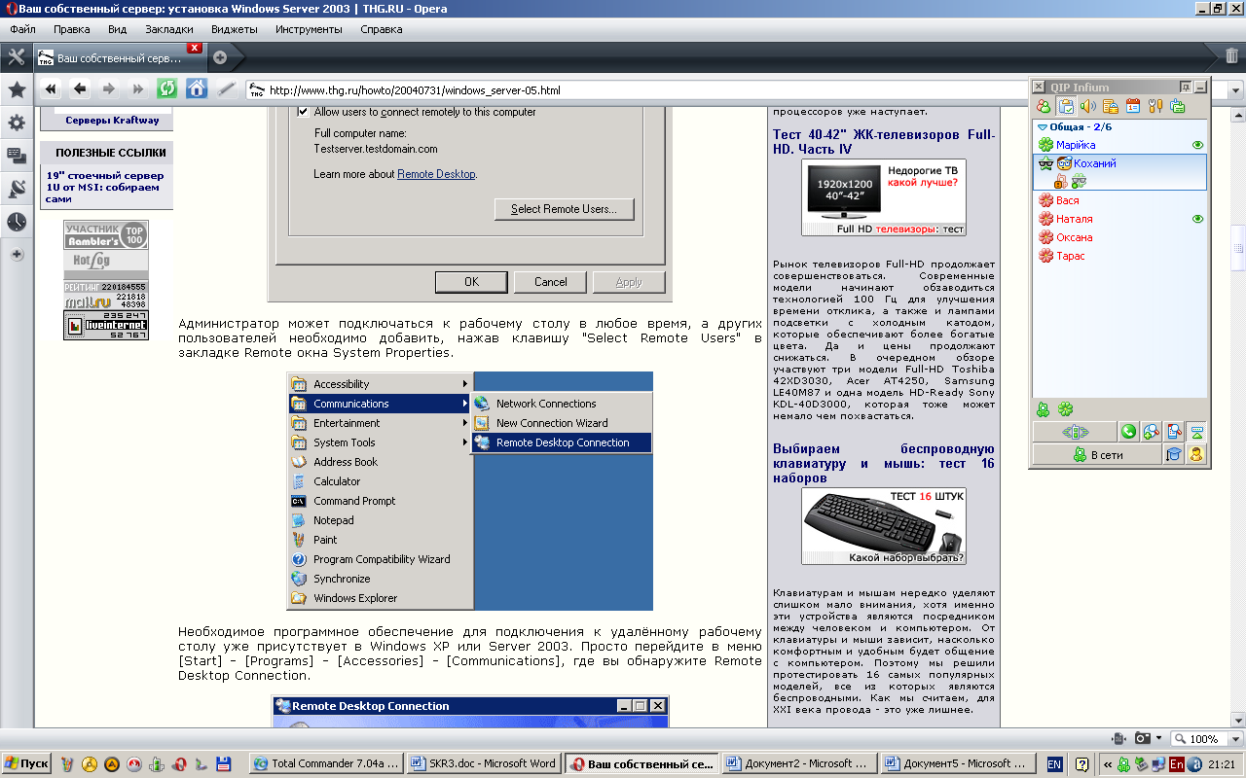The width and height of the screenshot is (1246, 778).
Task: Go back to previous page
Action: 80,89
